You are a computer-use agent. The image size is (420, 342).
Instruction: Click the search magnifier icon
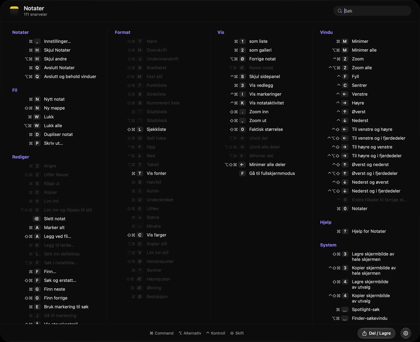point(340,11)
